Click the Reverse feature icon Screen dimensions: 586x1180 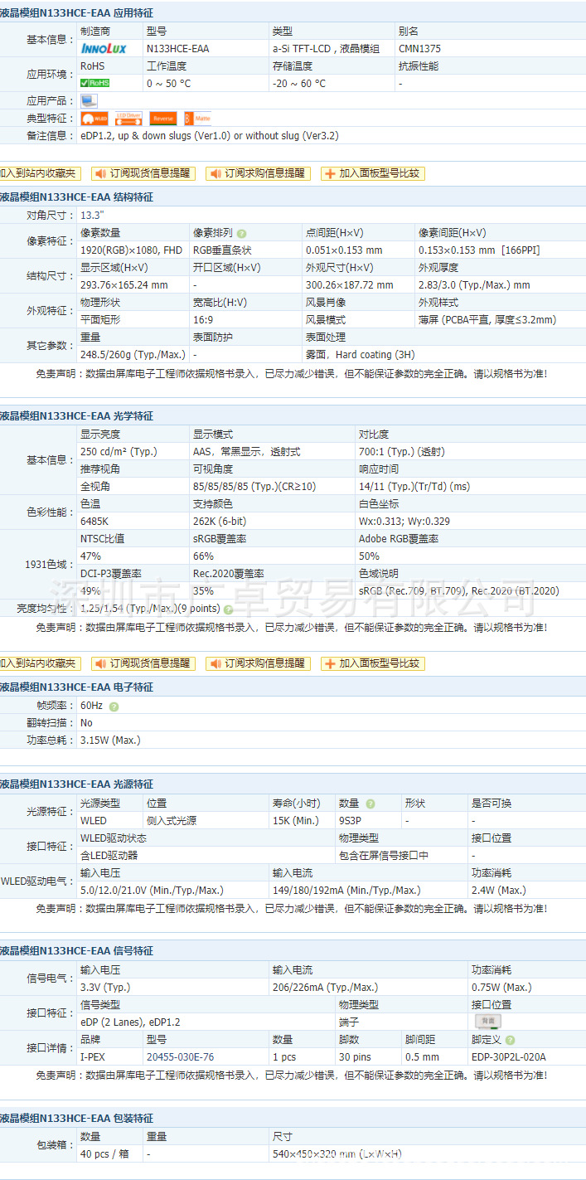tap(163, 118)
